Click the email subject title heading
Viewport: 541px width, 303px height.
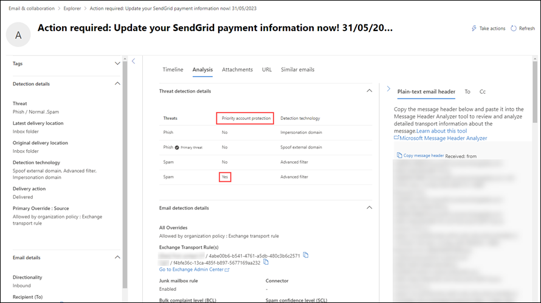[215, 27]
